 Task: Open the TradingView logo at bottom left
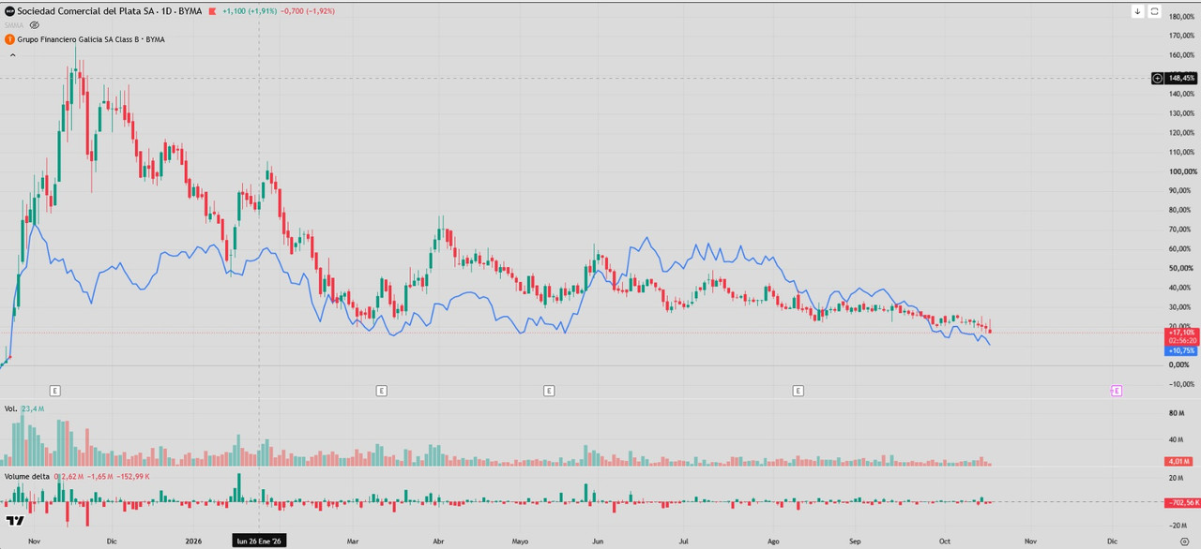[x=15, y=521]
